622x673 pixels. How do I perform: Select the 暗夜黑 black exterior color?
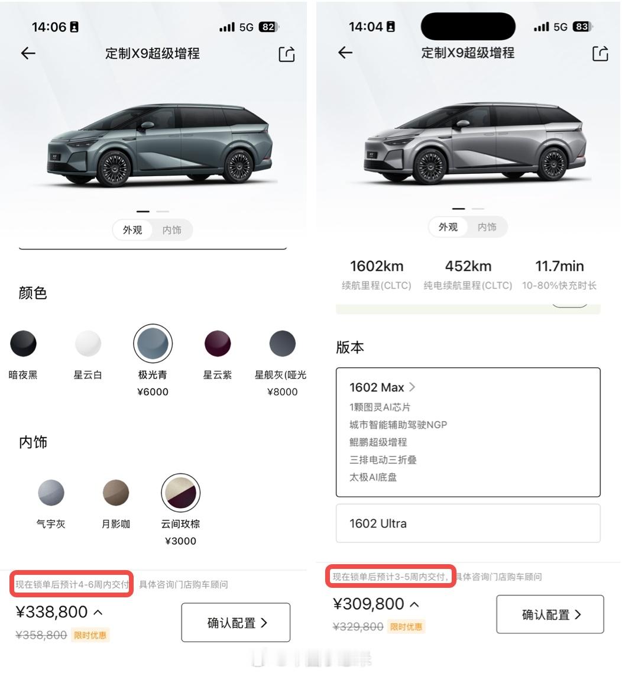(23, 344)
